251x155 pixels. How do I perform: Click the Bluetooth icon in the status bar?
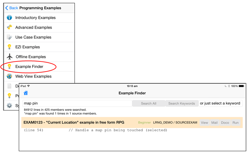click(x=229, y=86)
